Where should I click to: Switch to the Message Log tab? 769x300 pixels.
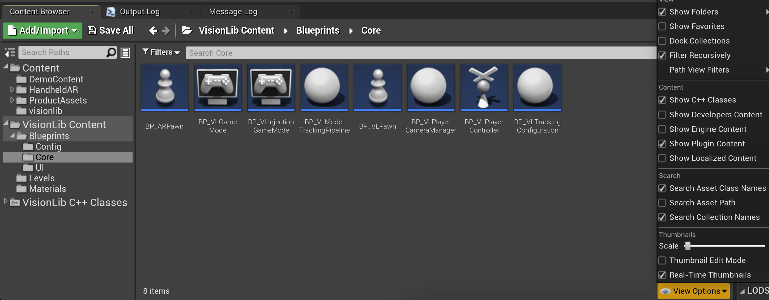click(251, 12)
